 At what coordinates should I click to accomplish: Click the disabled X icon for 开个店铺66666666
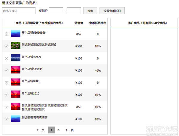pos(7,34)
